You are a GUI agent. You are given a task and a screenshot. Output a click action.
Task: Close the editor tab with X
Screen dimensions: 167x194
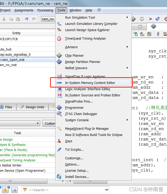pos(140,27)
